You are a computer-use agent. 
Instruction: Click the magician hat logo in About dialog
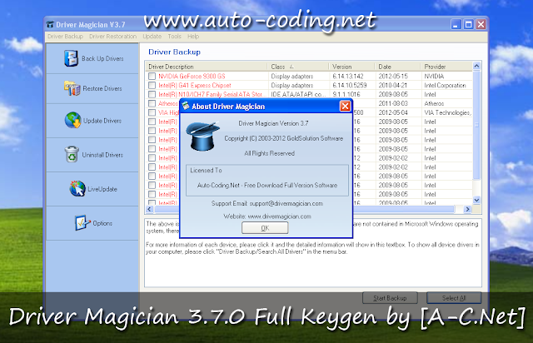click(x=203, y=136)
